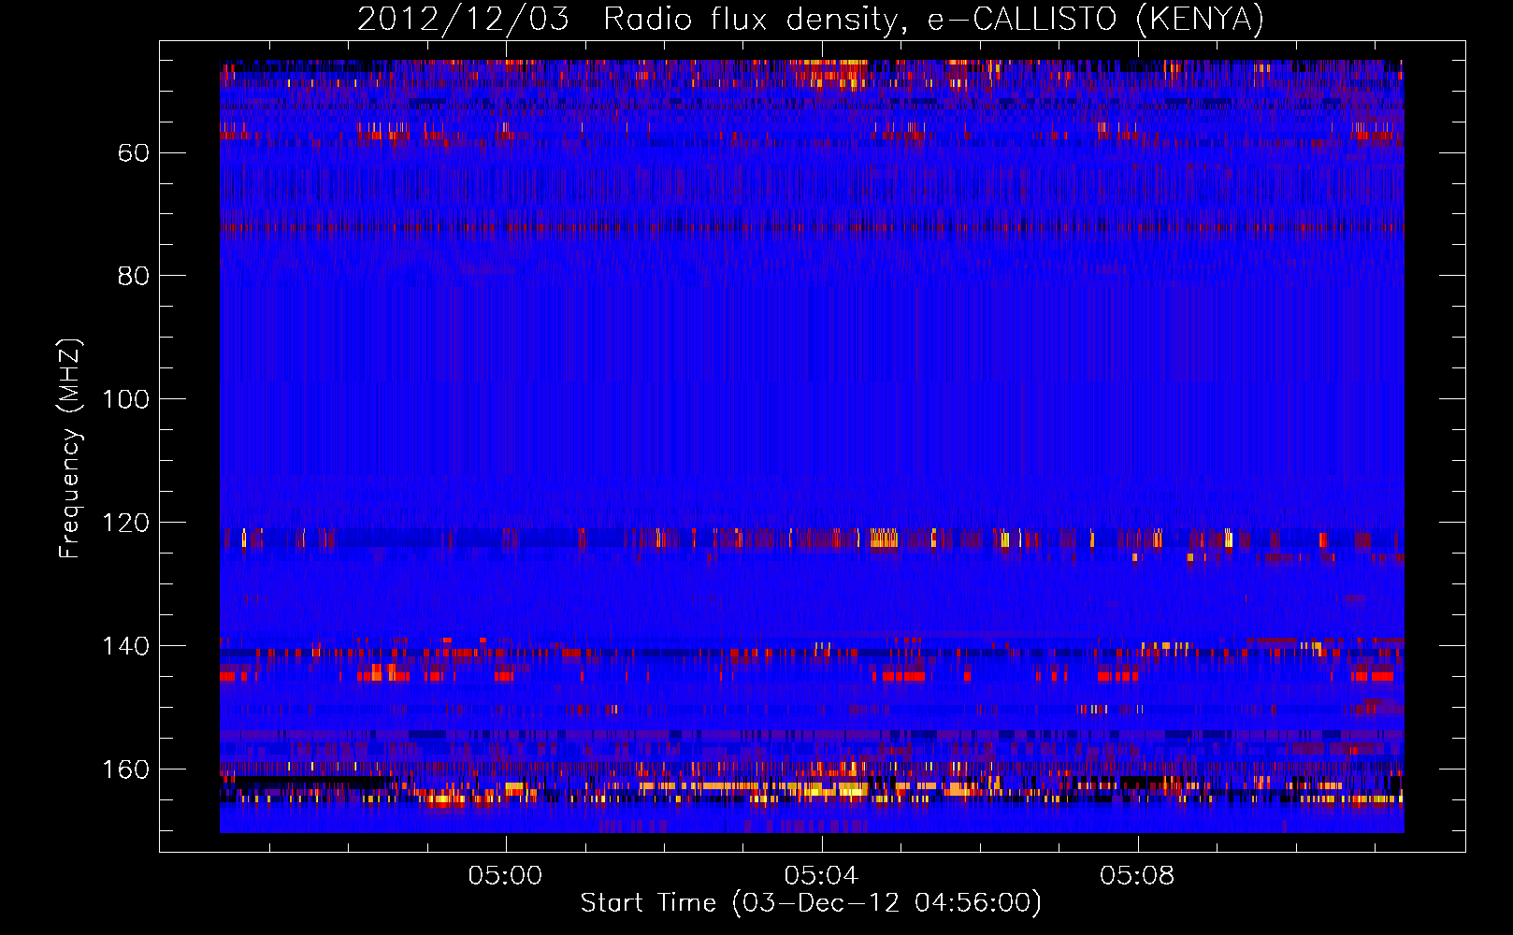Click the 'Frequency (MHZ)' y-axis label
The width and height of the screenshot is (1513, 935).
(x=70, y=449)
